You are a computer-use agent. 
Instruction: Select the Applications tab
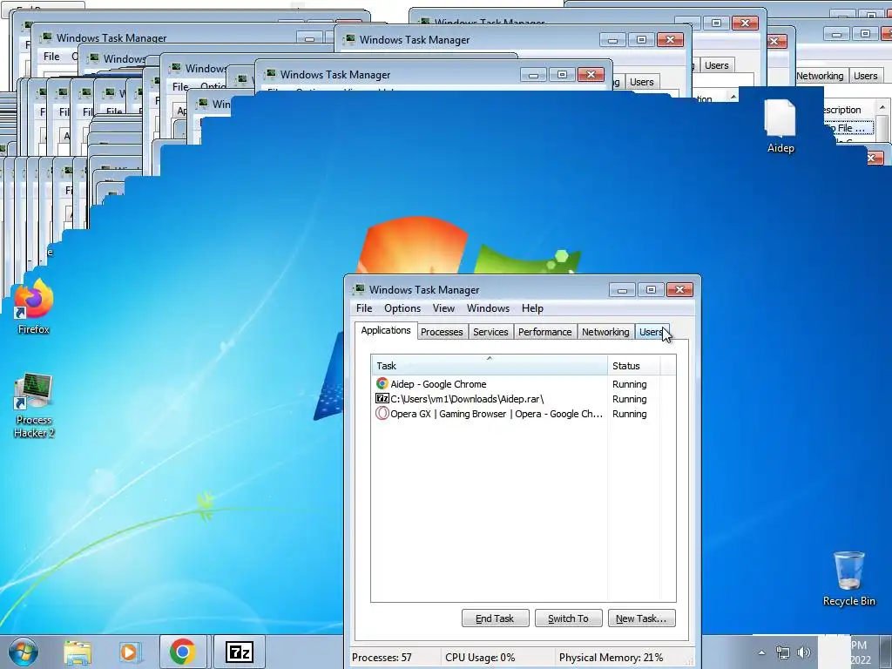(386, 330)
